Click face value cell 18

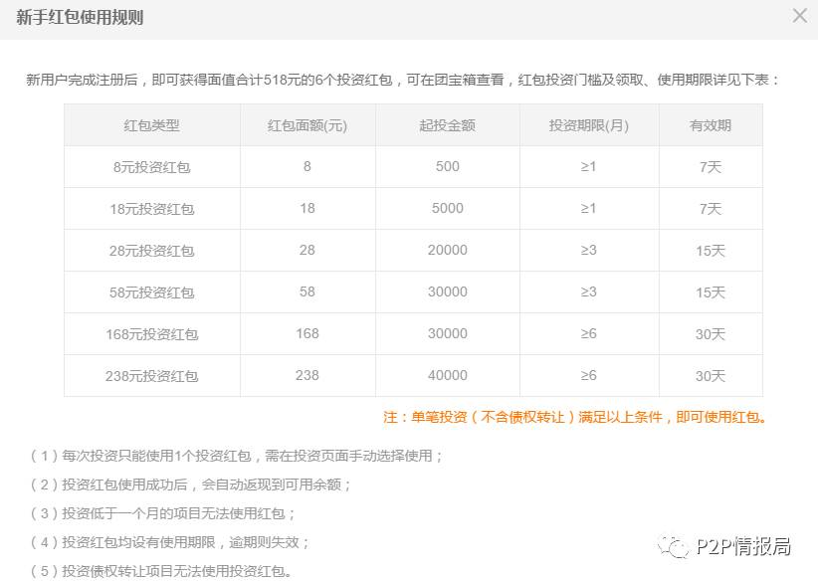307,208
